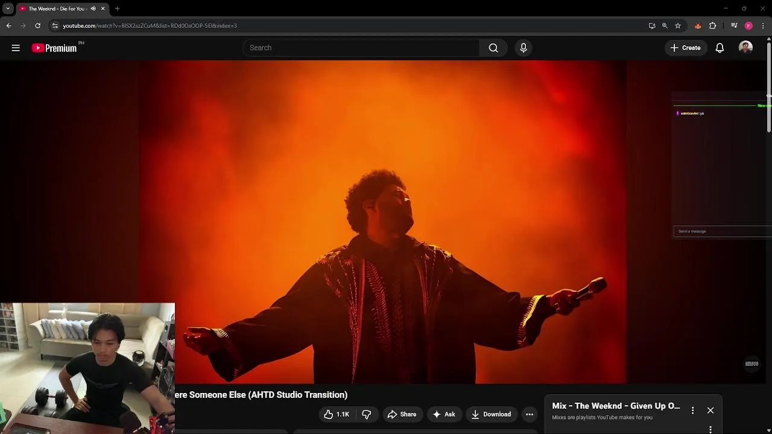Download this video
772x434 pixels.
(x=491, y=414)
